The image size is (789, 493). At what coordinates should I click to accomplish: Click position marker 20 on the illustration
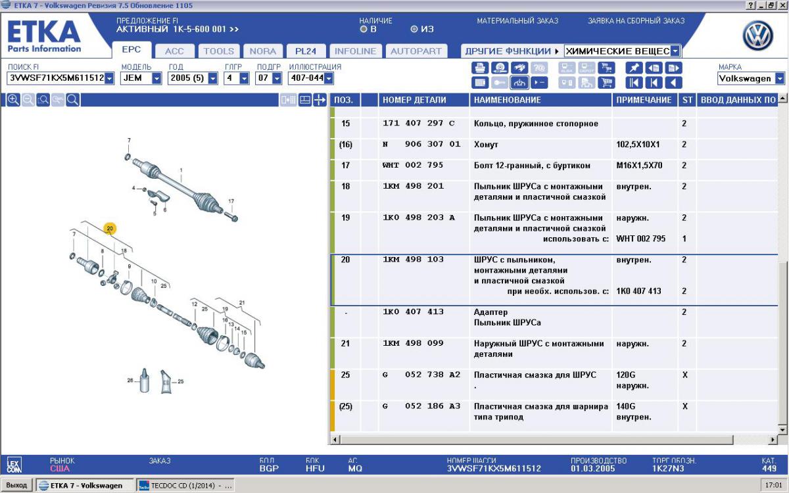[110, 228]
